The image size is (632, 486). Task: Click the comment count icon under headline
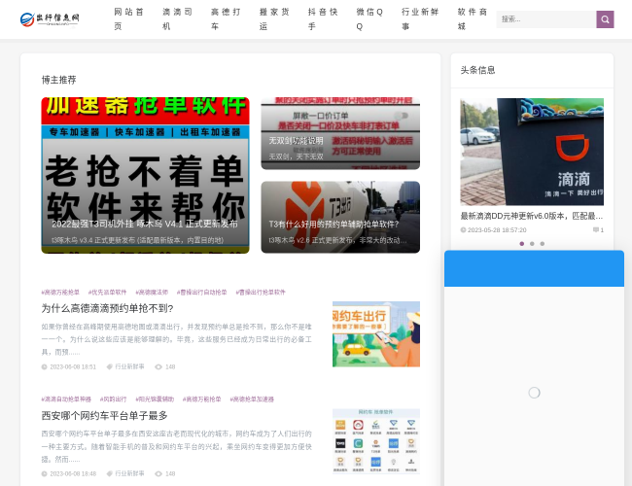coord(596,229)
